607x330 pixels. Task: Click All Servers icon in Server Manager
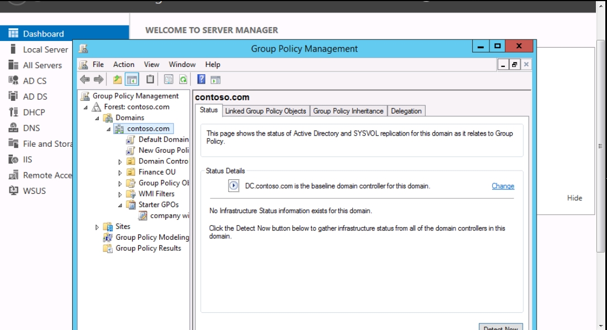point(13,65)
